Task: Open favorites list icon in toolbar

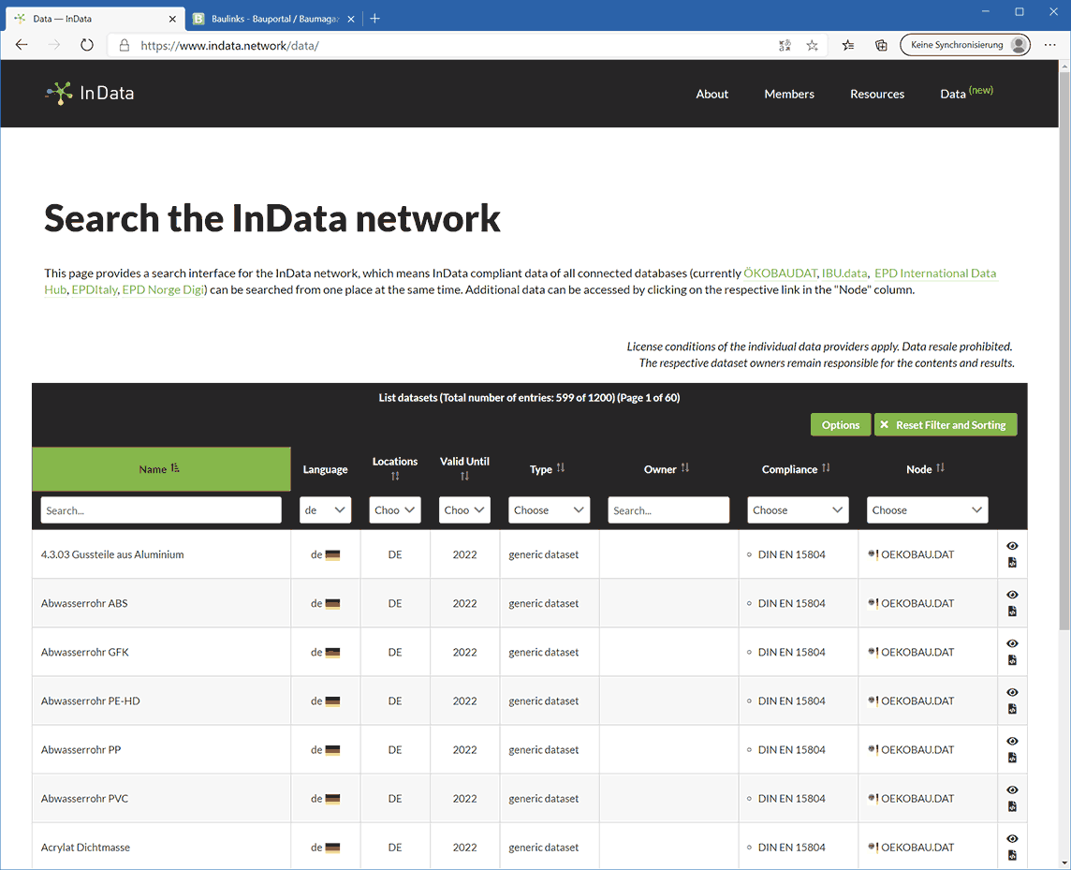Action: (847, 45)
